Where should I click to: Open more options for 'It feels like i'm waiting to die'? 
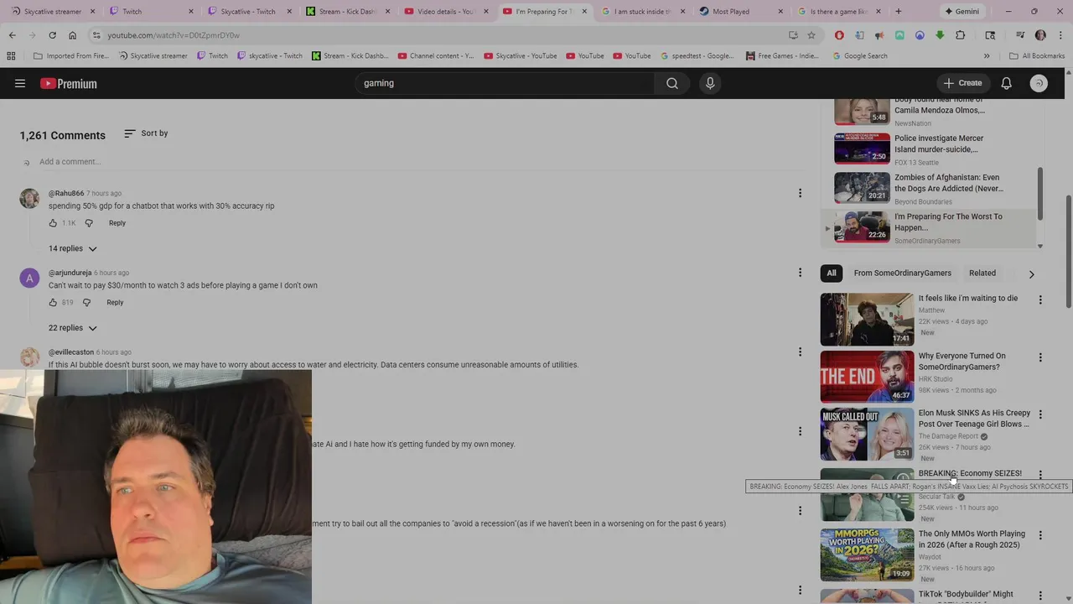[1040, 299]
